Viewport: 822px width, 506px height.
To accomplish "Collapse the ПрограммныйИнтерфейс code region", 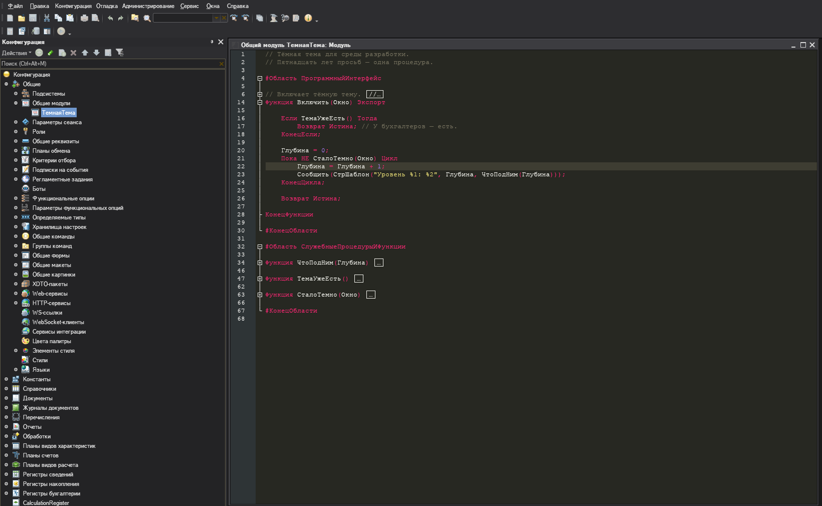I will pyautogui.click(x=260, y=78).
